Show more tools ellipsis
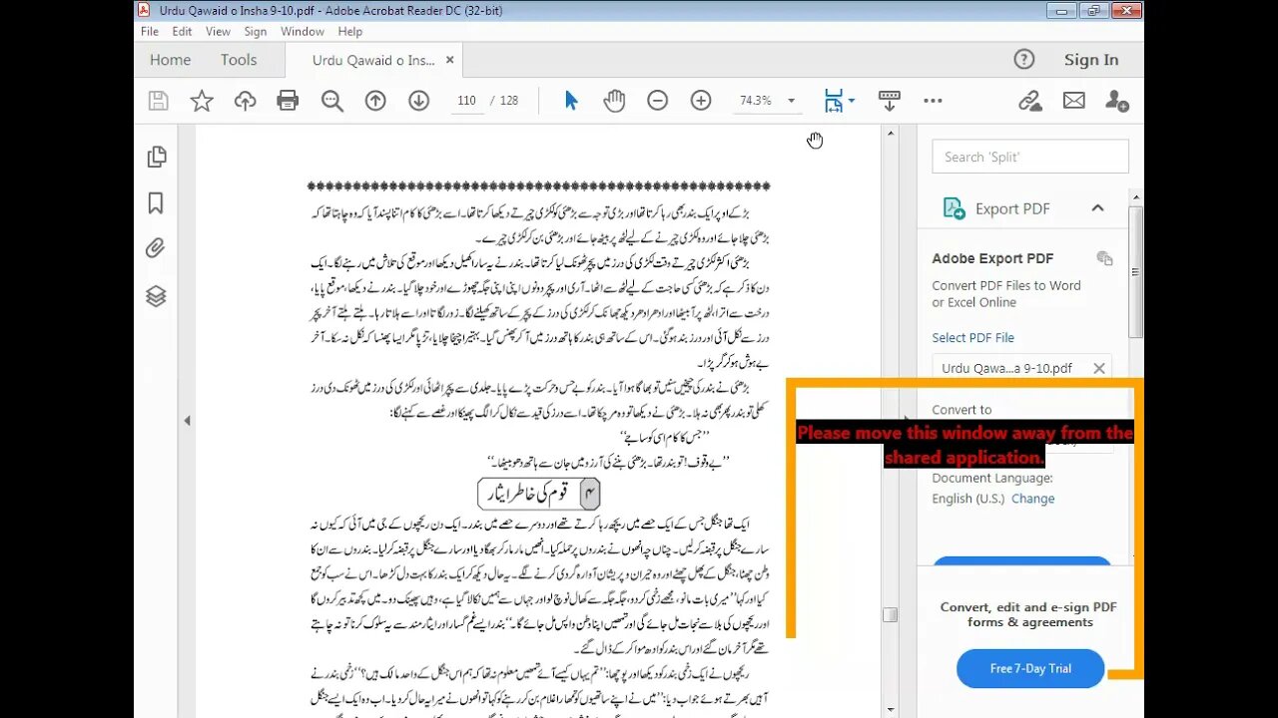The width and height of the screenshot is (1278, 718). [933, 101]
